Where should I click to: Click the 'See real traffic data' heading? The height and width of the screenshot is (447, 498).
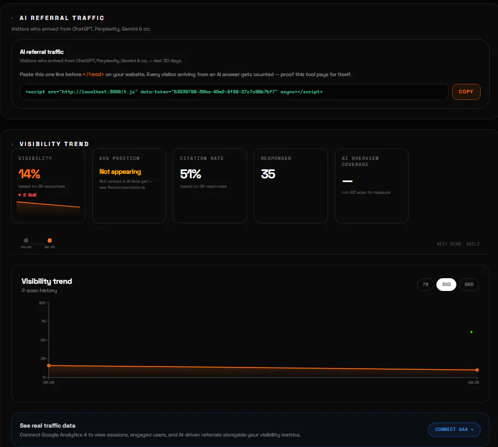(48, 426)
